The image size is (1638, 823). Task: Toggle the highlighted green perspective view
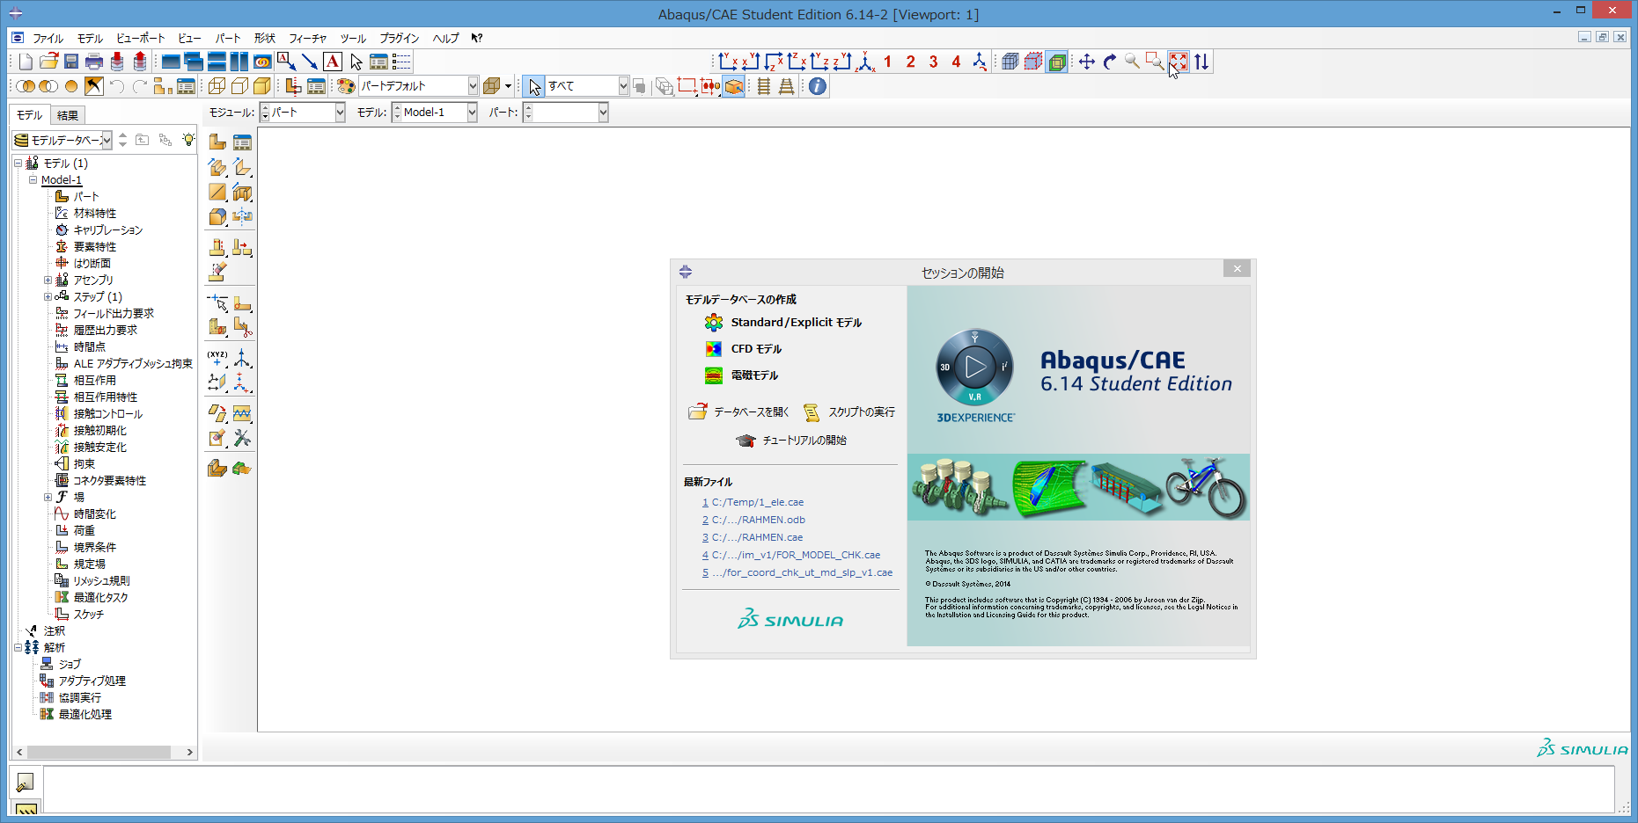pos(1056,62)
